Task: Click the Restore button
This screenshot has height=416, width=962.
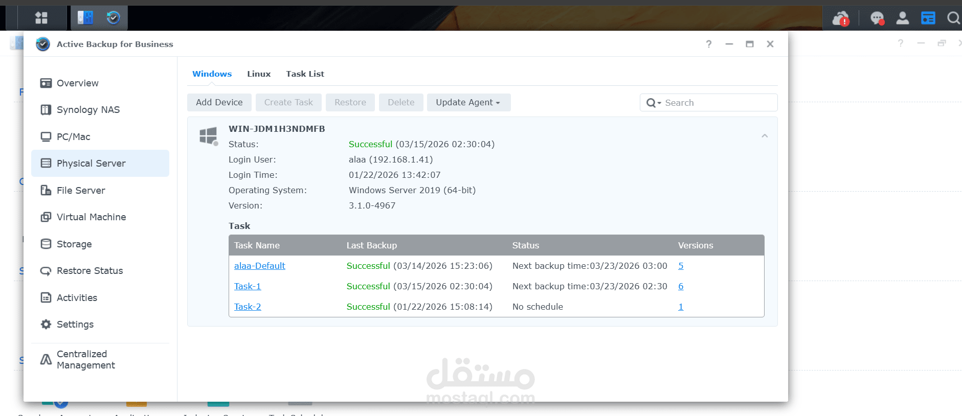Action: tap(350, 102)
